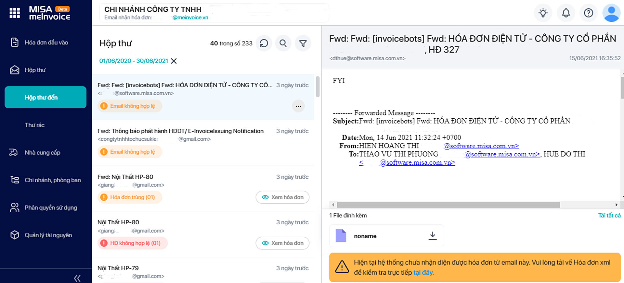The height and width of the screenshot is (283, 624).
Task: Open Chi nhánh, phòng ban
Action: (x=53, y=180)
